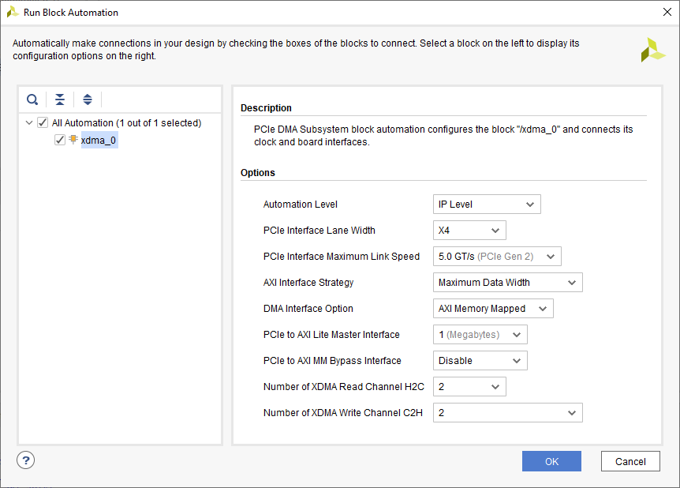Click the Expand All icon

click(88, 99)
